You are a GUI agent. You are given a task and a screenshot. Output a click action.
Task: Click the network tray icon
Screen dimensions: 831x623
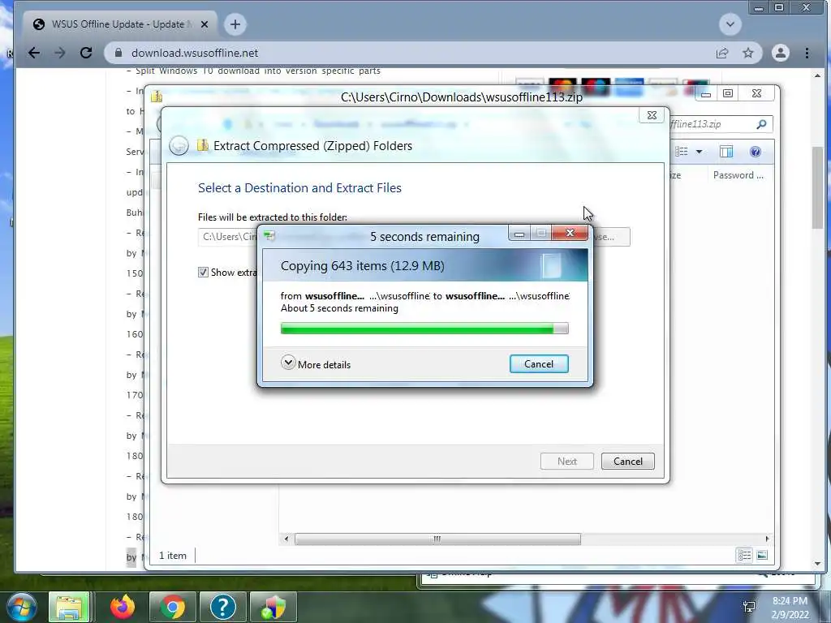[x=749, y=607]
